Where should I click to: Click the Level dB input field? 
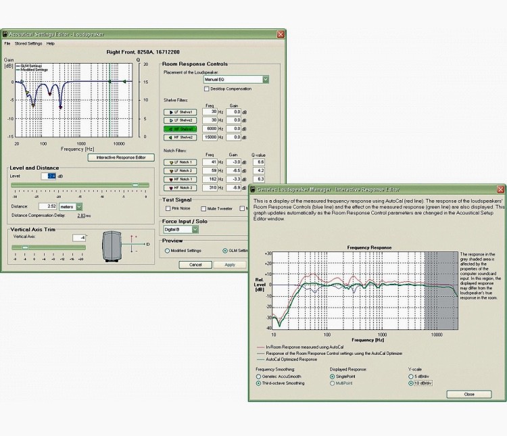[x=49, y=176]
